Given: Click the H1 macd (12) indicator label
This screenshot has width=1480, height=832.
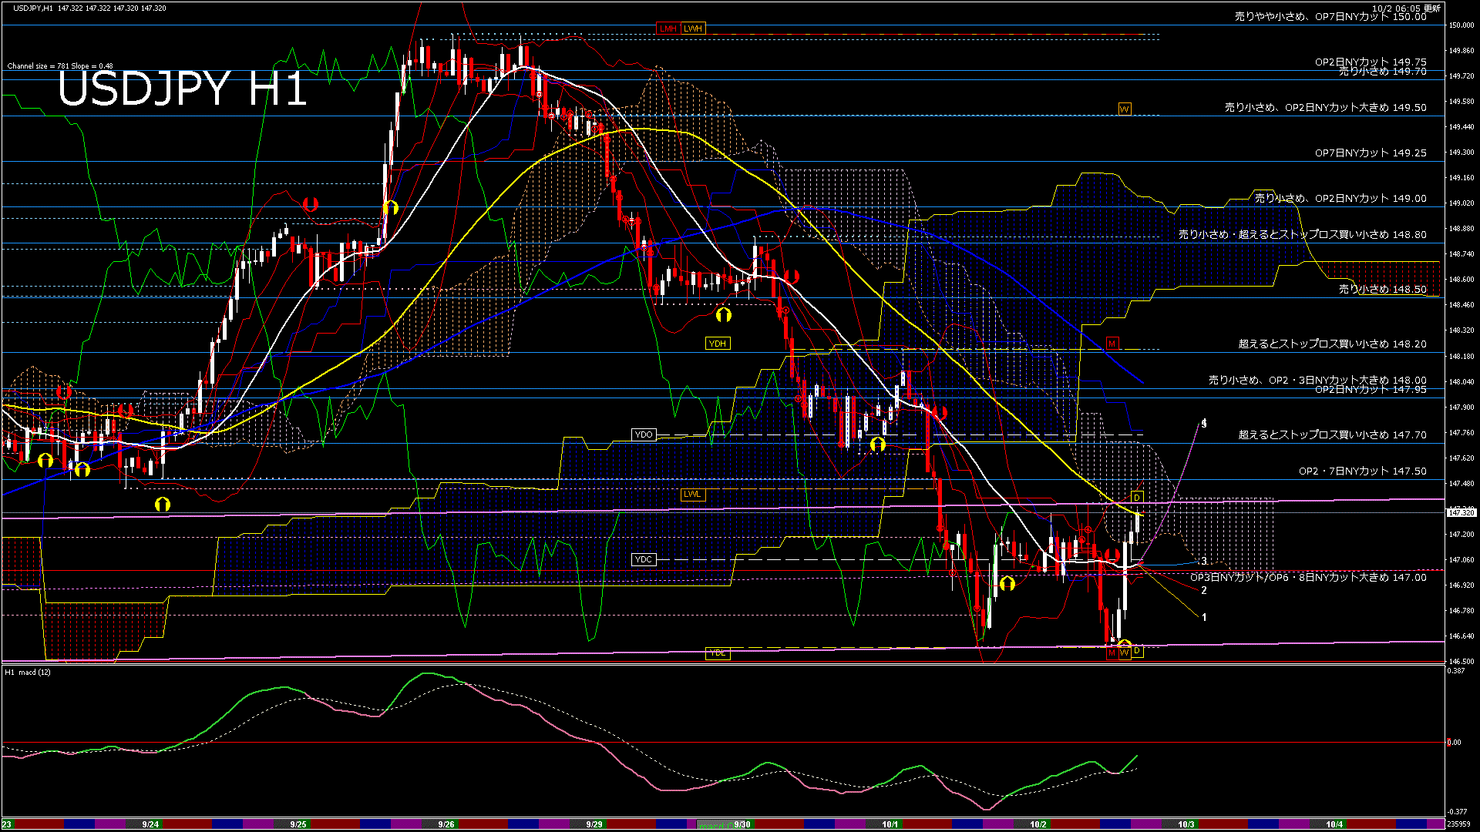Looking at the screenshot, I should 29,673.
